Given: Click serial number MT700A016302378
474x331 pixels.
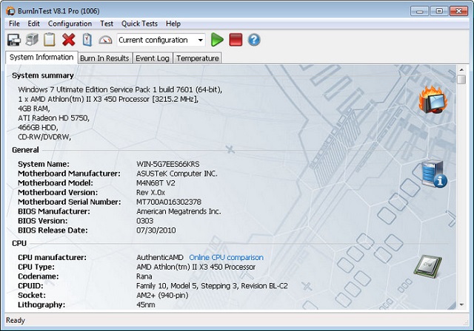Looking at the screenshot, I should tap(169, 202).
